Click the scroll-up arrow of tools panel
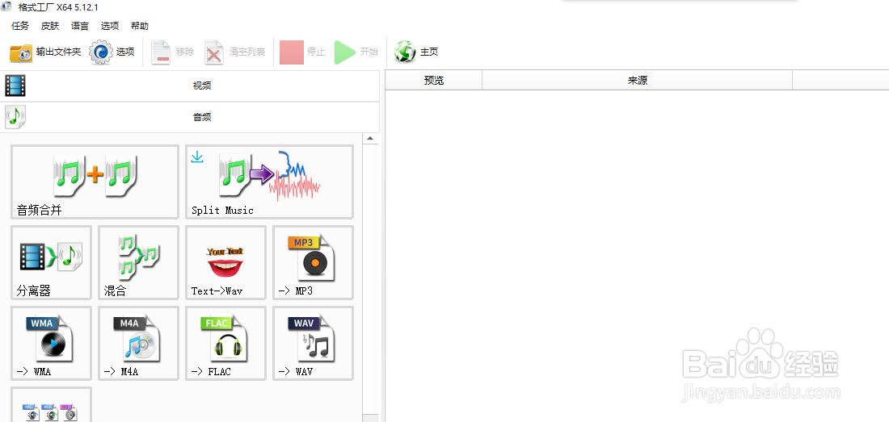This screenshot has width=889, height=422. click(x=370, y=139)
